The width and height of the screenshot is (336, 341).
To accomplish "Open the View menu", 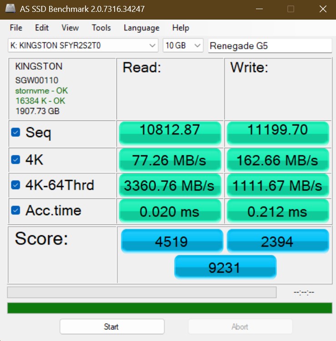I will click(x=70, y=28).
